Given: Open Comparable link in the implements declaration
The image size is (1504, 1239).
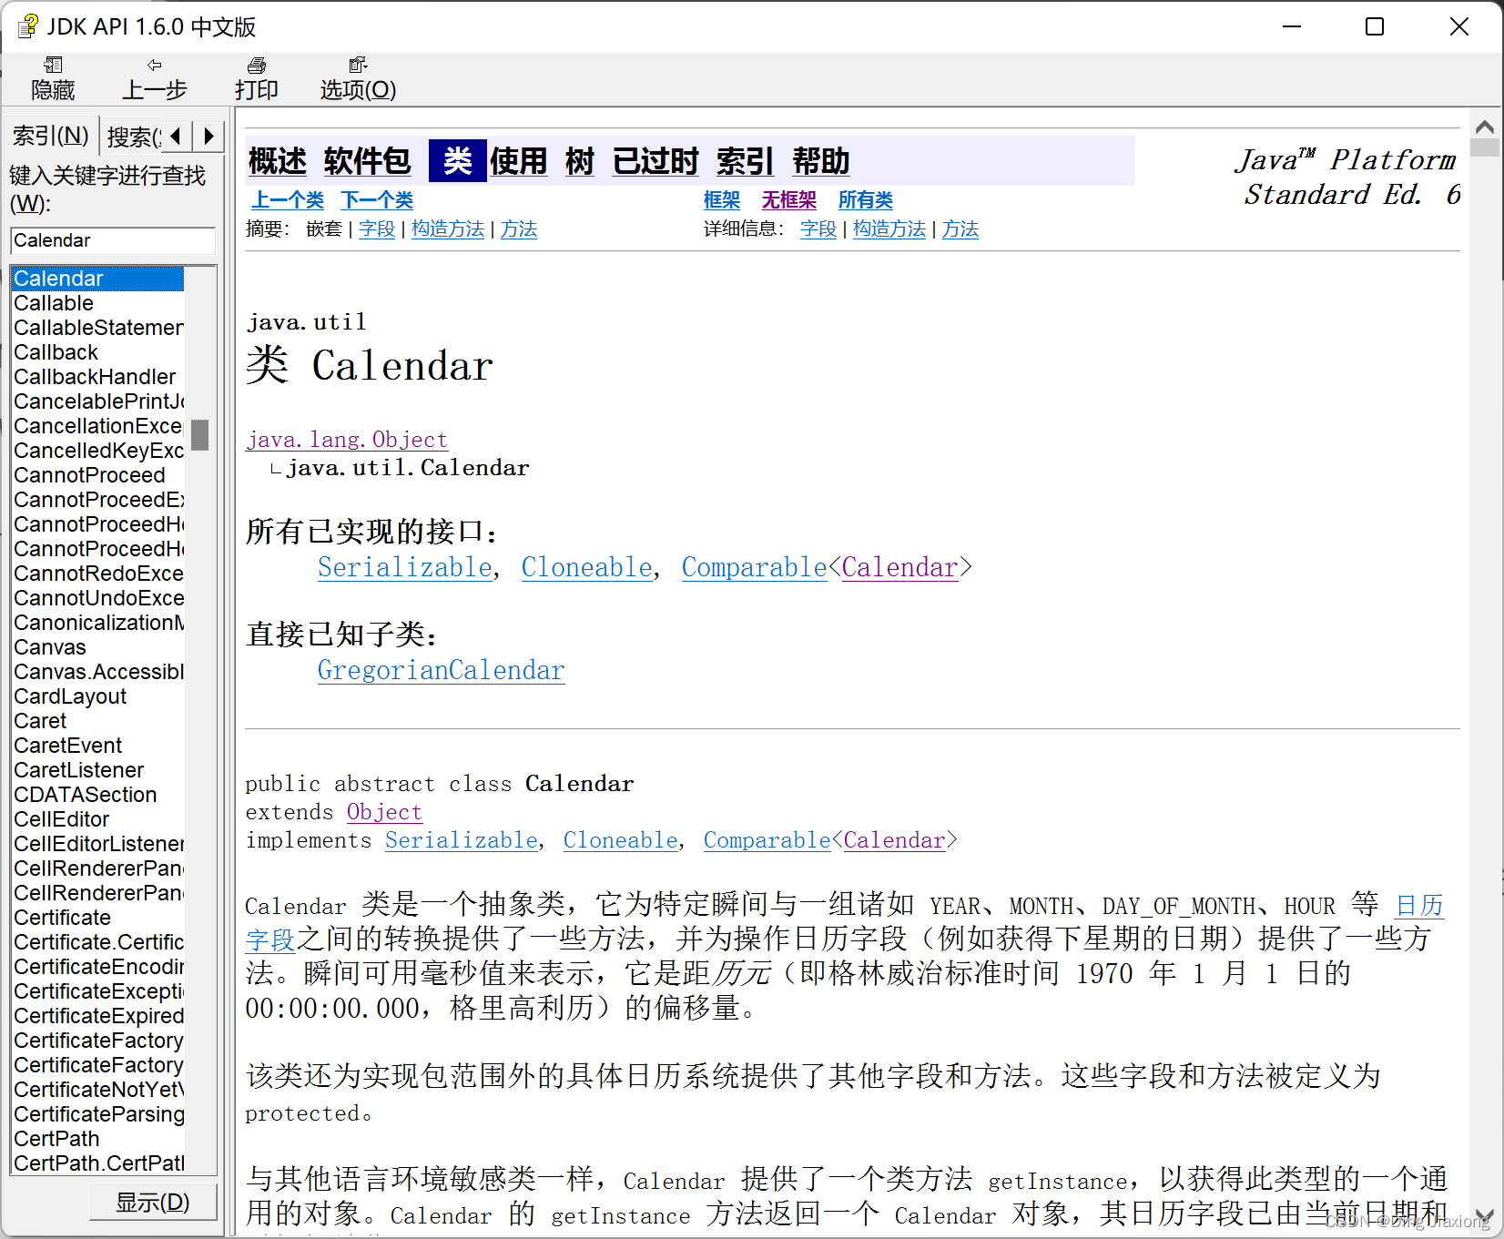Looking at the screenshot, I should 767,840.
